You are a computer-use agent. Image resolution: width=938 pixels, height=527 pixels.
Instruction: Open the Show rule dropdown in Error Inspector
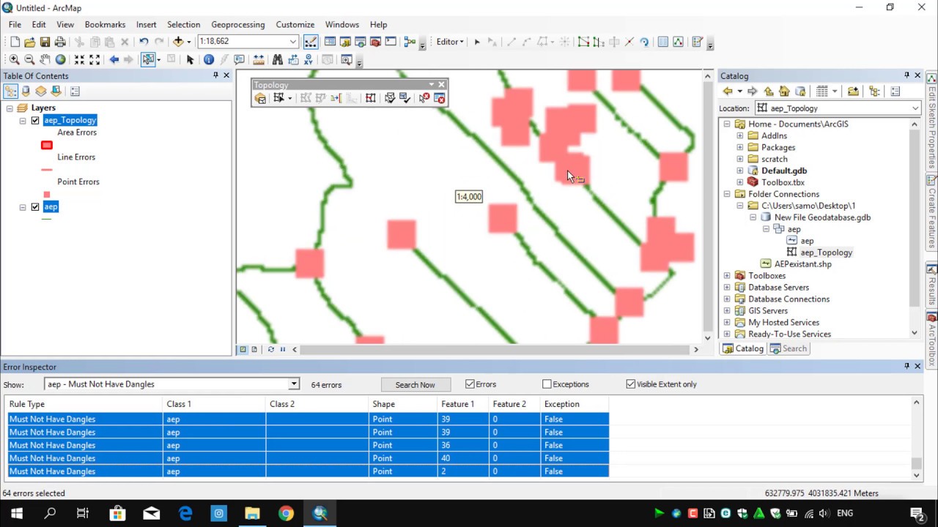tap(293, 384)
